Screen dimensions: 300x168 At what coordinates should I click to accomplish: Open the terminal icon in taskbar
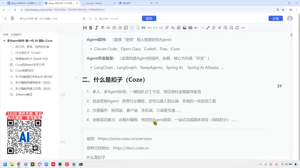(81, 164)
